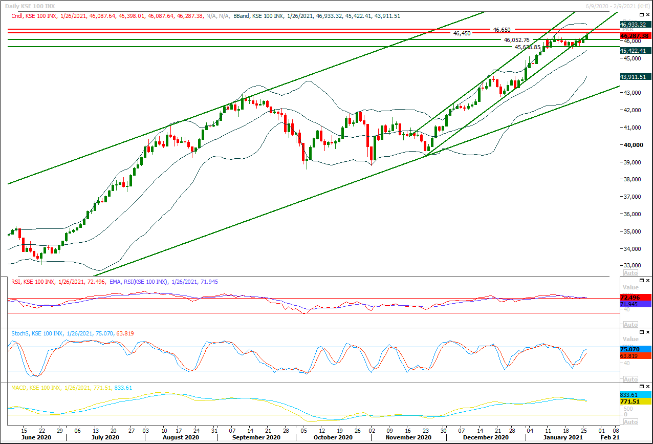Click the Stochastic value tag 75.070
The image size is (653, 444).
(x=635, y=349)
